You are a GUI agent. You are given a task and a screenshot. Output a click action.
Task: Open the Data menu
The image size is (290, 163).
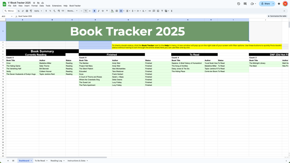(42, 6)
